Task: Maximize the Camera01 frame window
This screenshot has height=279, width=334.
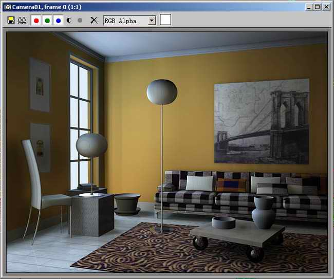Action: (x=317, y=7)
